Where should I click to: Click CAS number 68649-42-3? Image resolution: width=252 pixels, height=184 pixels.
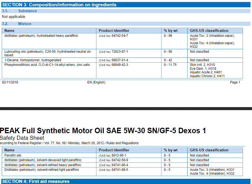(120, 65)
